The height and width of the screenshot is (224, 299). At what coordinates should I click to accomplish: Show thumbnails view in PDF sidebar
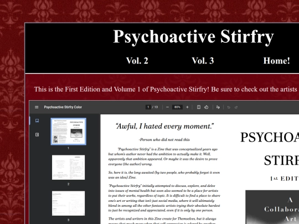tap(37, 121)
